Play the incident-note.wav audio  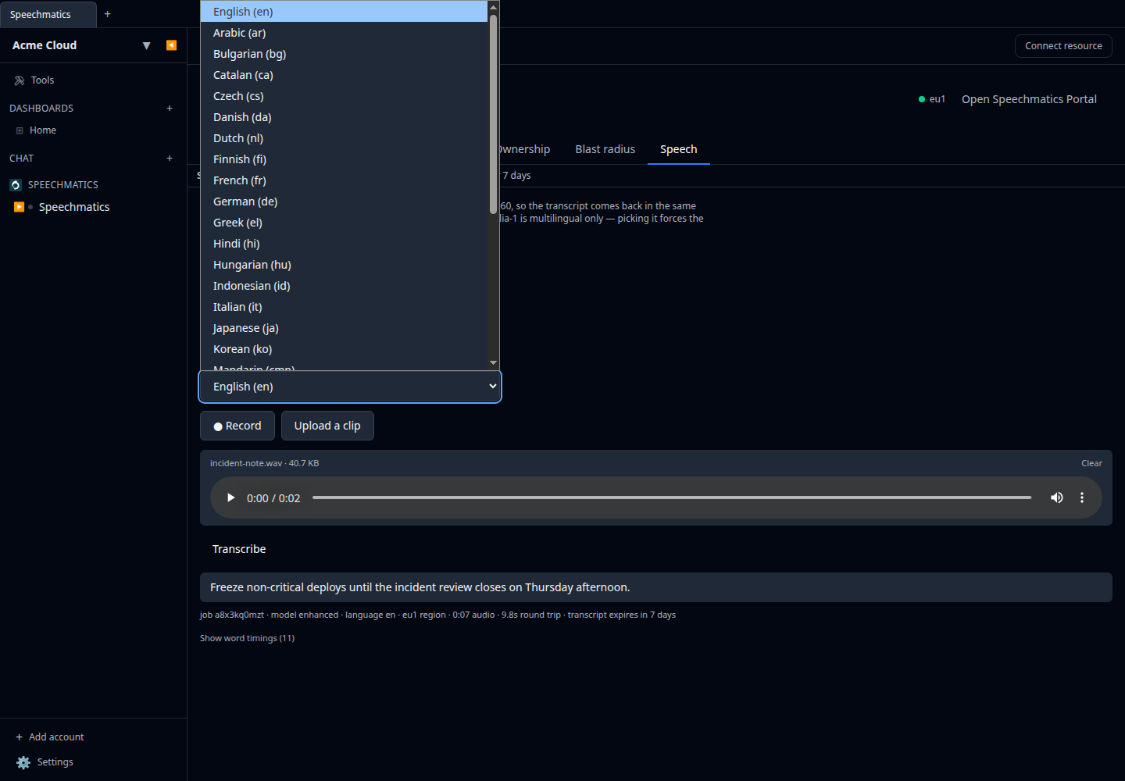(x=230, y=497)
